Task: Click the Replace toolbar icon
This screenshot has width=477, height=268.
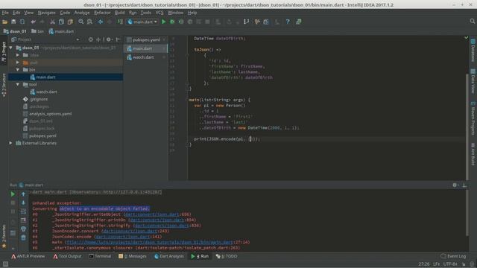Action: [89, 22]
